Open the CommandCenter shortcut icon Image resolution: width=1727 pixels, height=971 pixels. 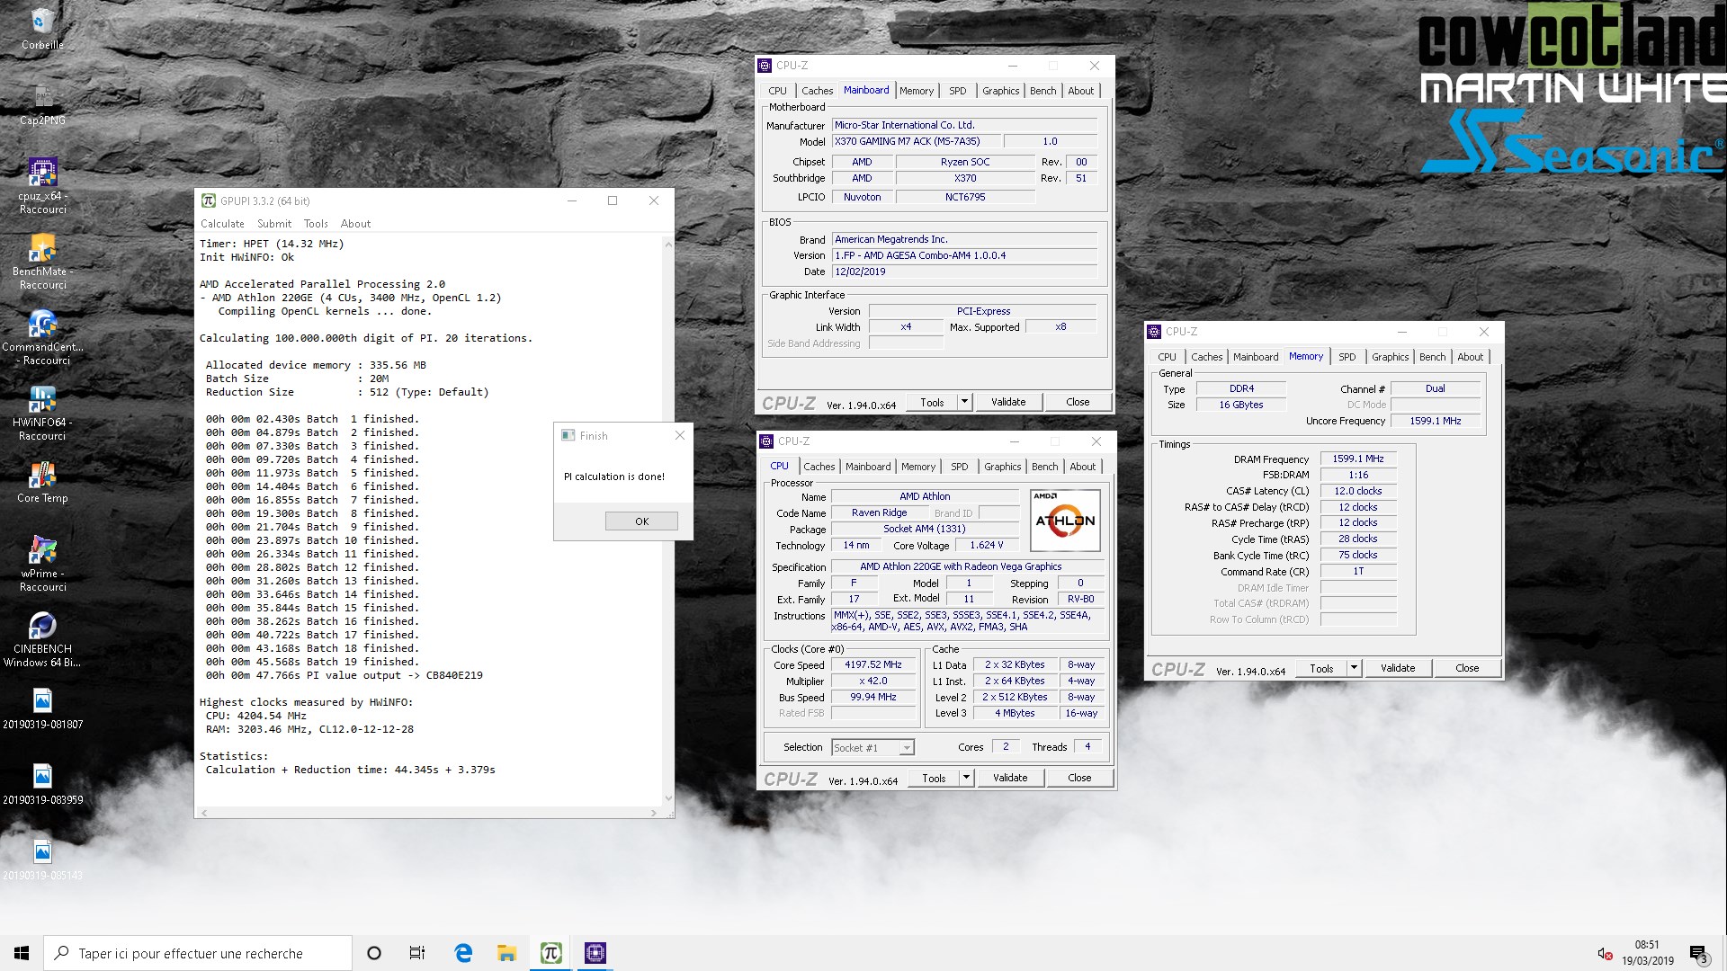42,337
